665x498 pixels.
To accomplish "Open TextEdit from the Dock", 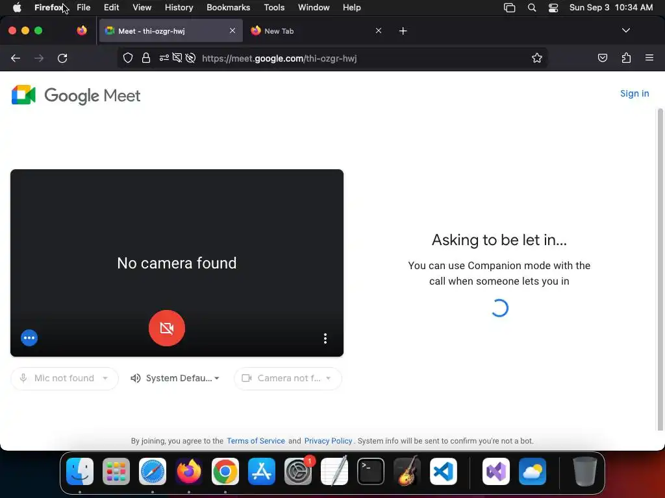I will coord(334,471).
